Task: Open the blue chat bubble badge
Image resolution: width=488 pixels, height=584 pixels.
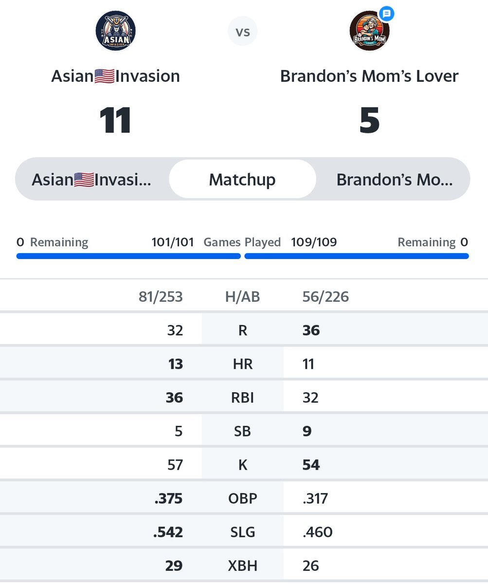Action: (x=386, y=14)
